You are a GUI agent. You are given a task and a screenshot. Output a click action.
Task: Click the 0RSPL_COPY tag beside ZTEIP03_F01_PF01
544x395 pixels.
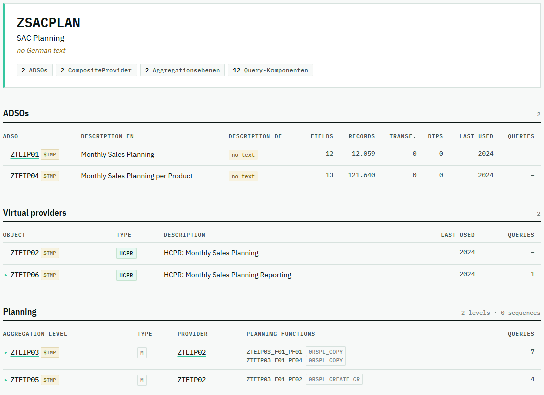325,352
